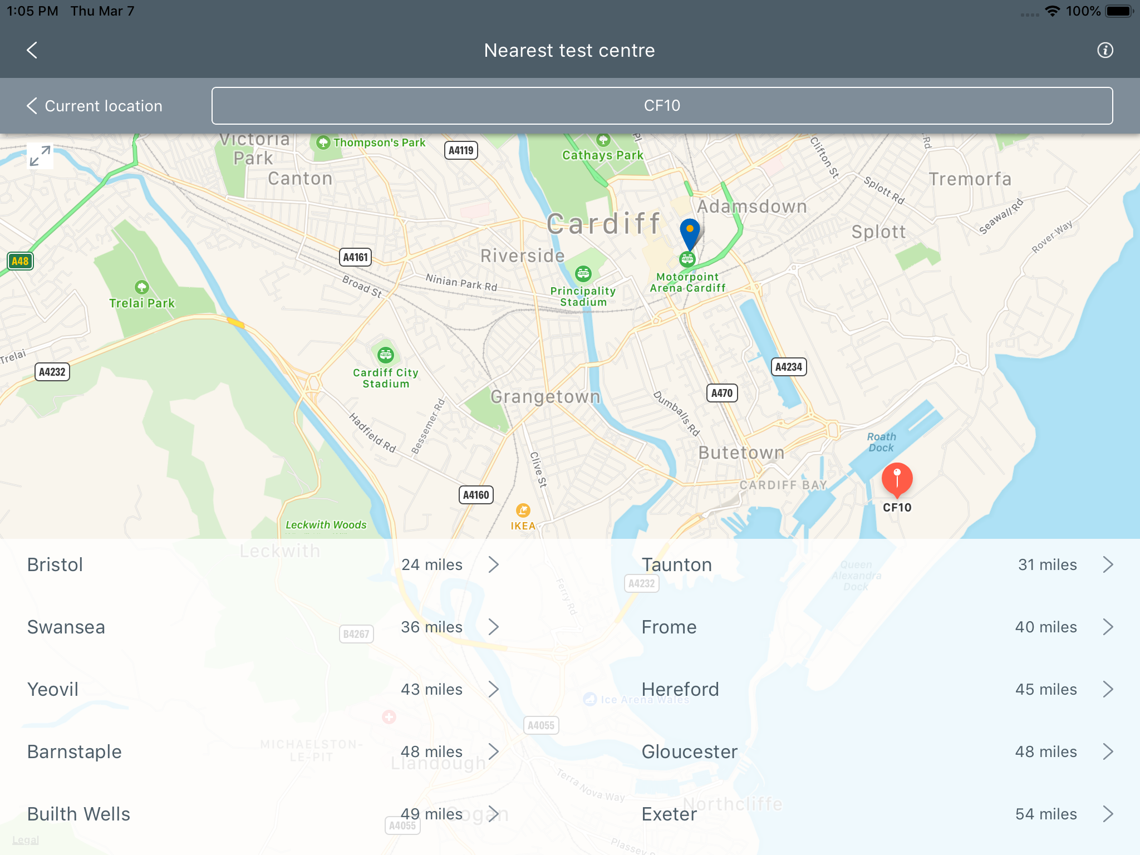Open Bristol test centre chevron
Screen dimensions: 1140x855
coord(493,564)
